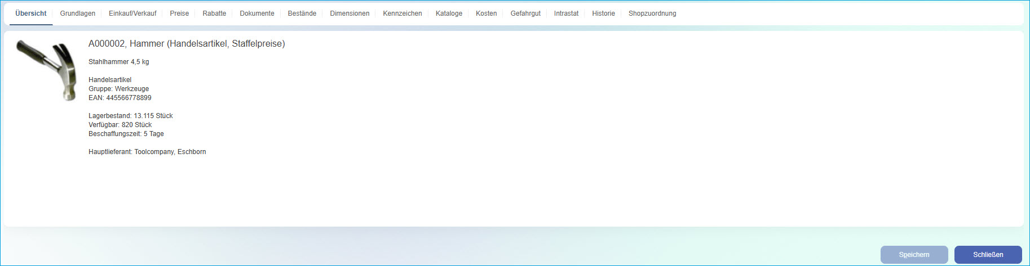Open the Shopzuordnung tab

pyautogui.click(x=652, y=13)
